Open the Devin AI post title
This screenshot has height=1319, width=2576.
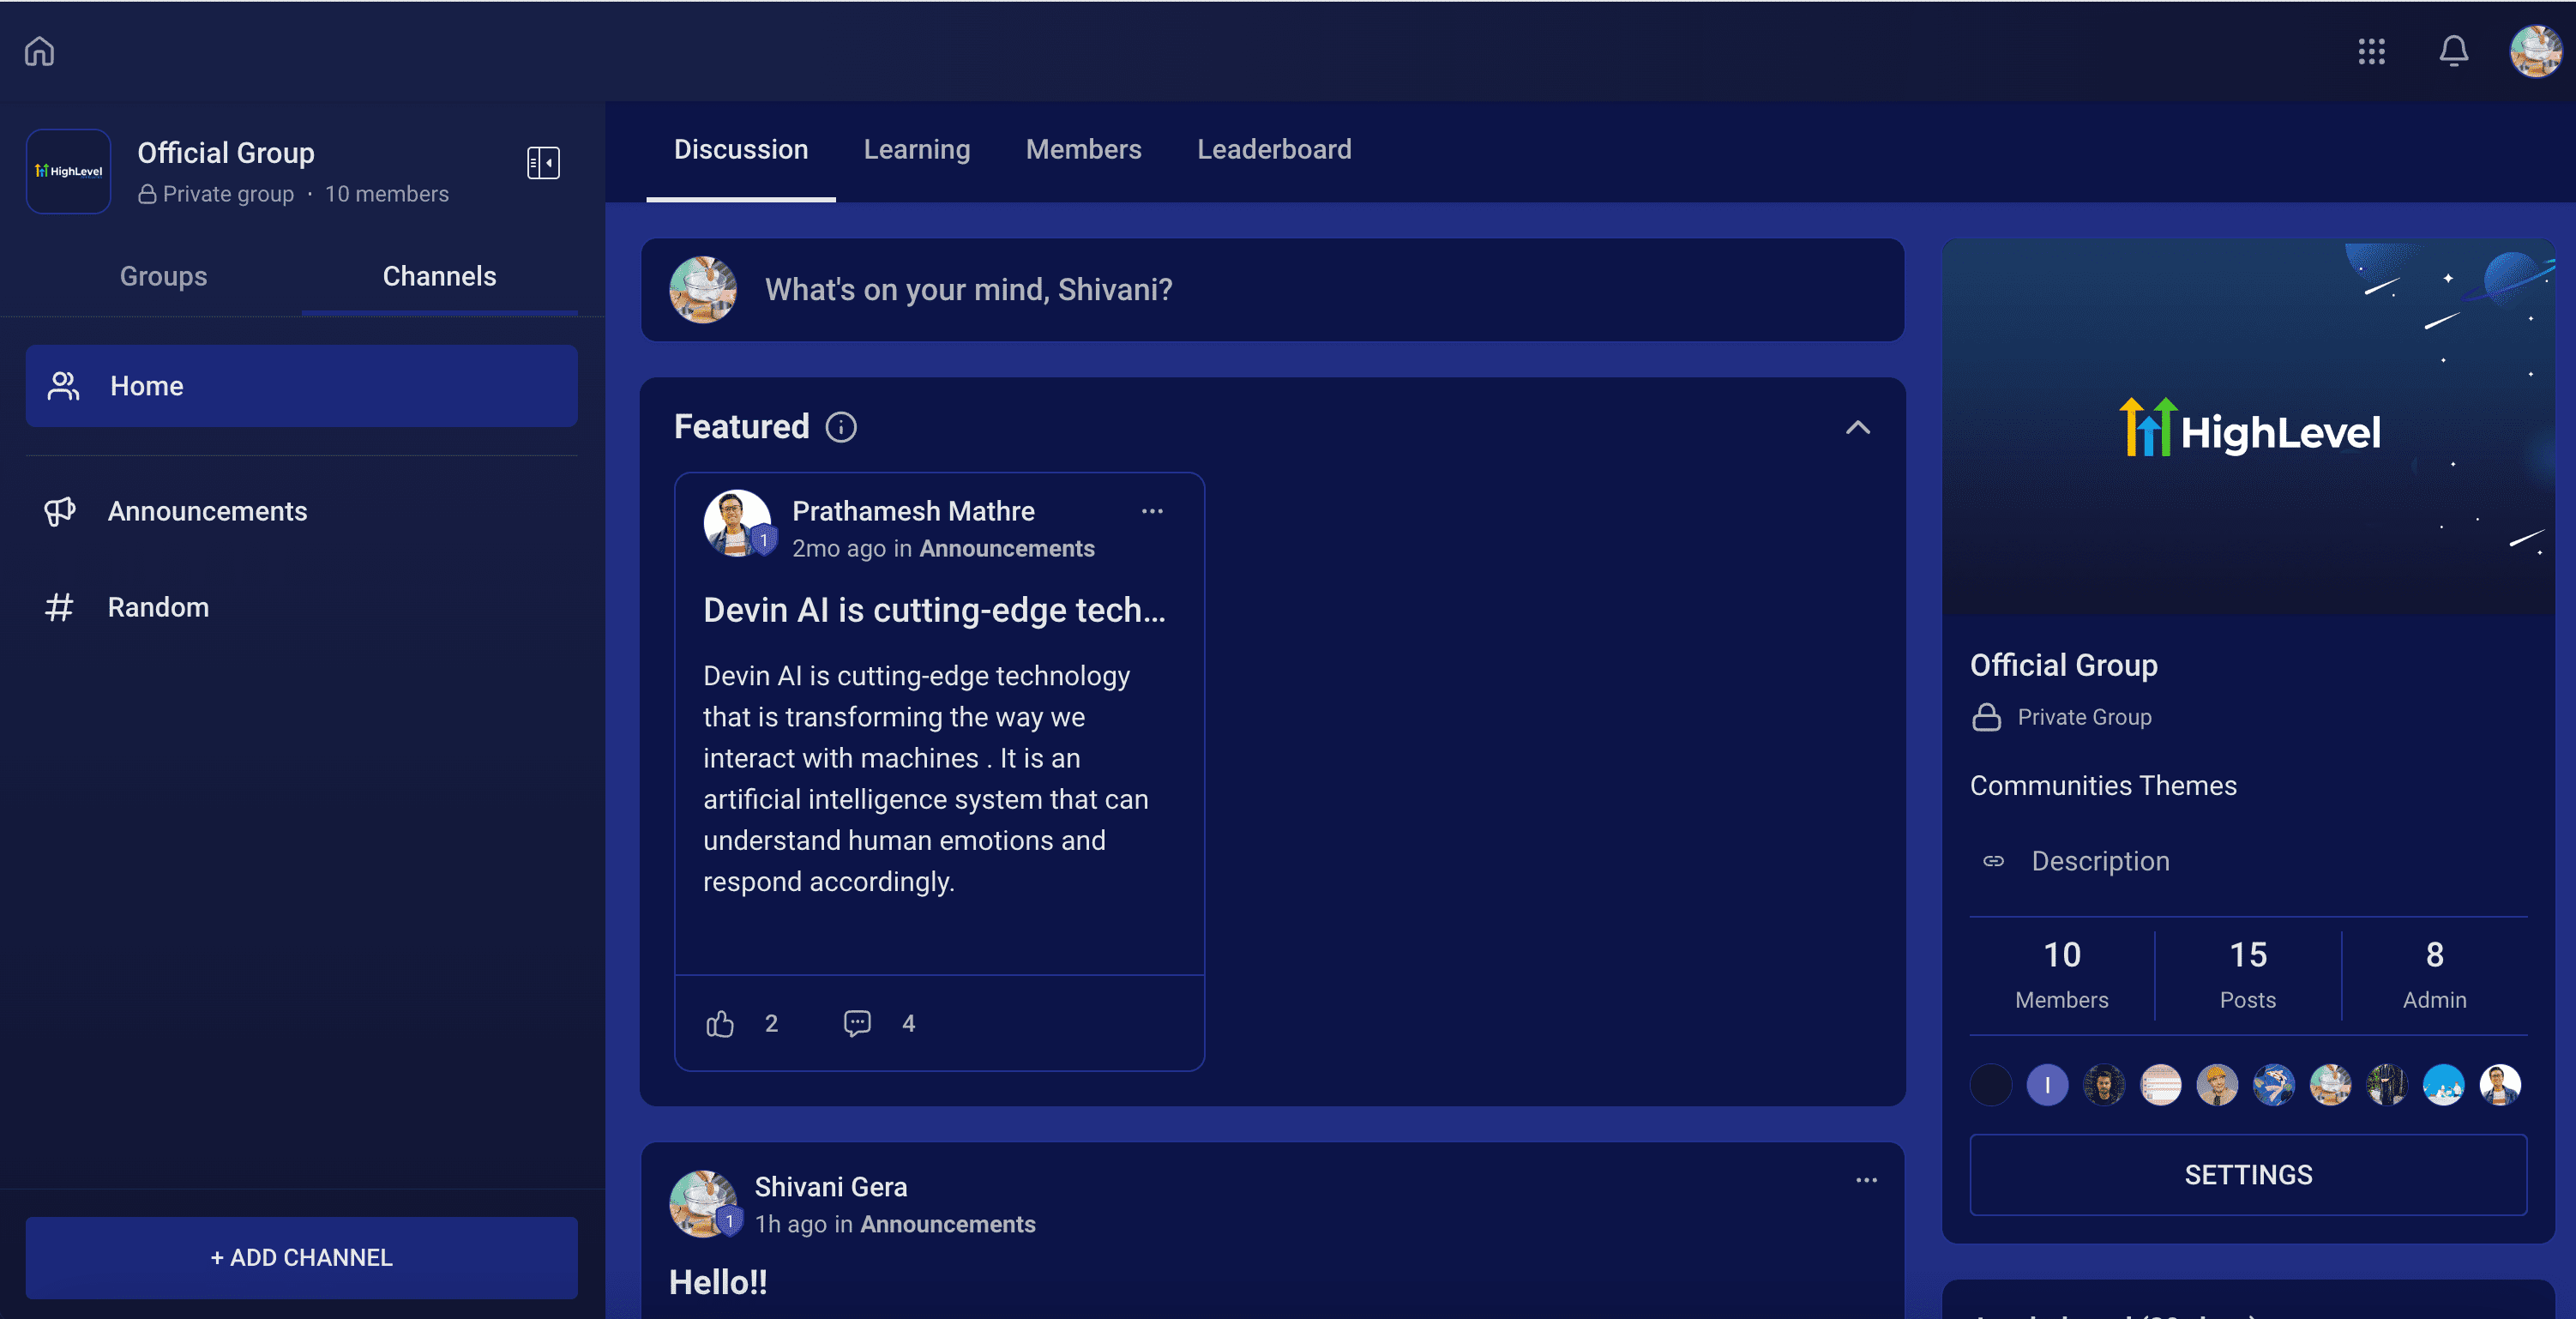point(934,610)
